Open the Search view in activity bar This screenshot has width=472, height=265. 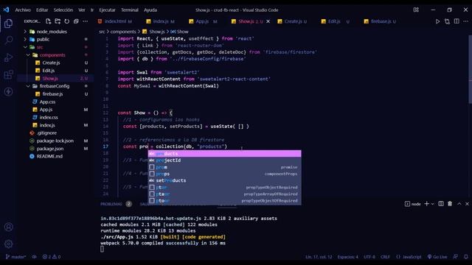coord(8,40)
